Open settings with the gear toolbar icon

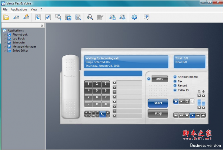pyautogui.click(x=135, y=17)
